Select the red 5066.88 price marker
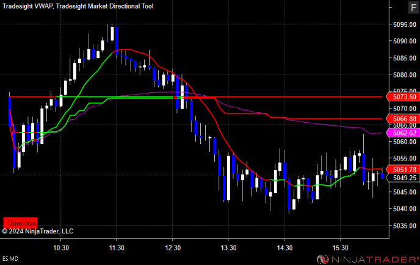 point(402,118)
